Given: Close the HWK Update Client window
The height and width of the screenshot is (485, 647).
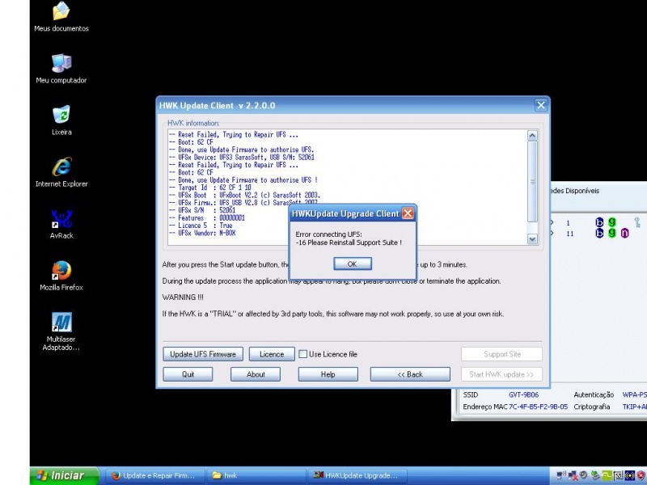Looking at the screenshot, I should click(540, 105).
